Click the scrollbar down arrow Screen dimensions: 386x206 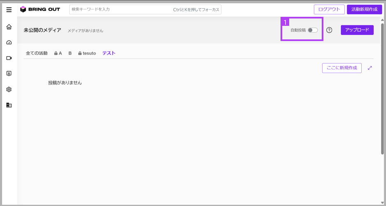(382, 203)
